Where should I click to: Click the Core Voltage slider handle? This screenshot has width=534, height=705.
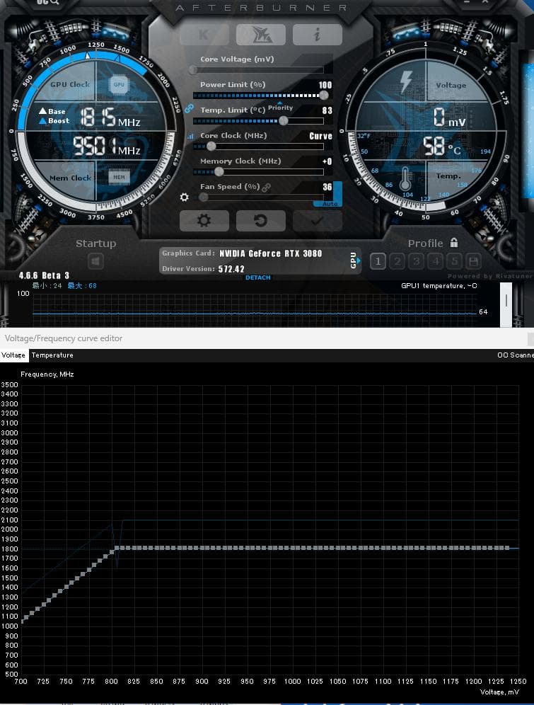click(192, 69)
